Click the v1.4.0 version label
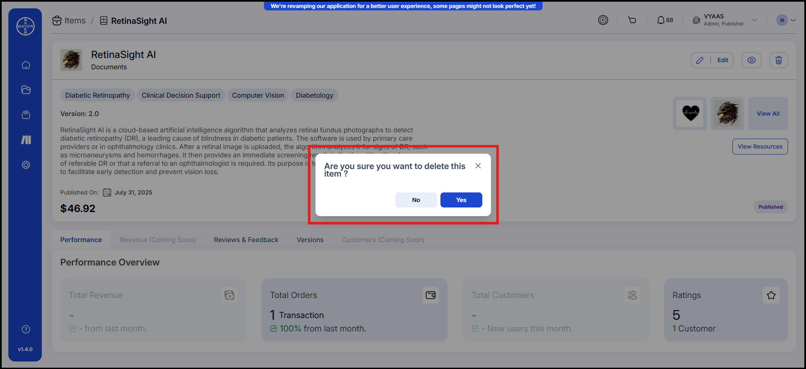 coord(25,349)
